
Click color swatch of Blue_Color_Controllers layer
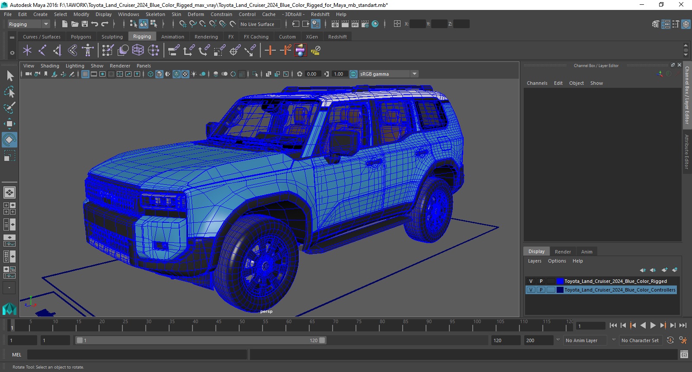coord(560,290)
